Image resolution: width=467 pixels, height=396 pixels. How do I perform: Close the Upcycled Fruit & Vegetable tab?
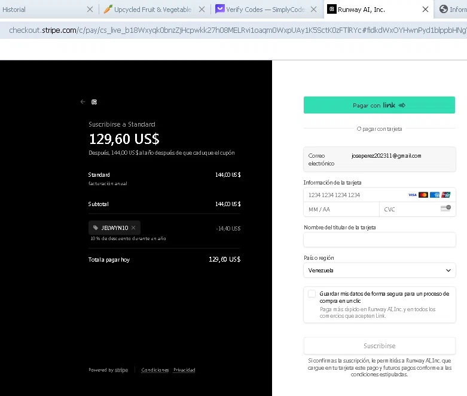coord(202,10)
